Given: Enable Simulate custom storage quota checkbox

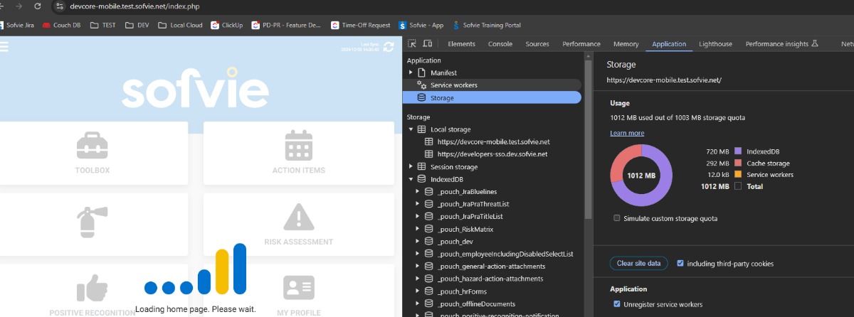Looking at the screenshot, I should 616,218.
